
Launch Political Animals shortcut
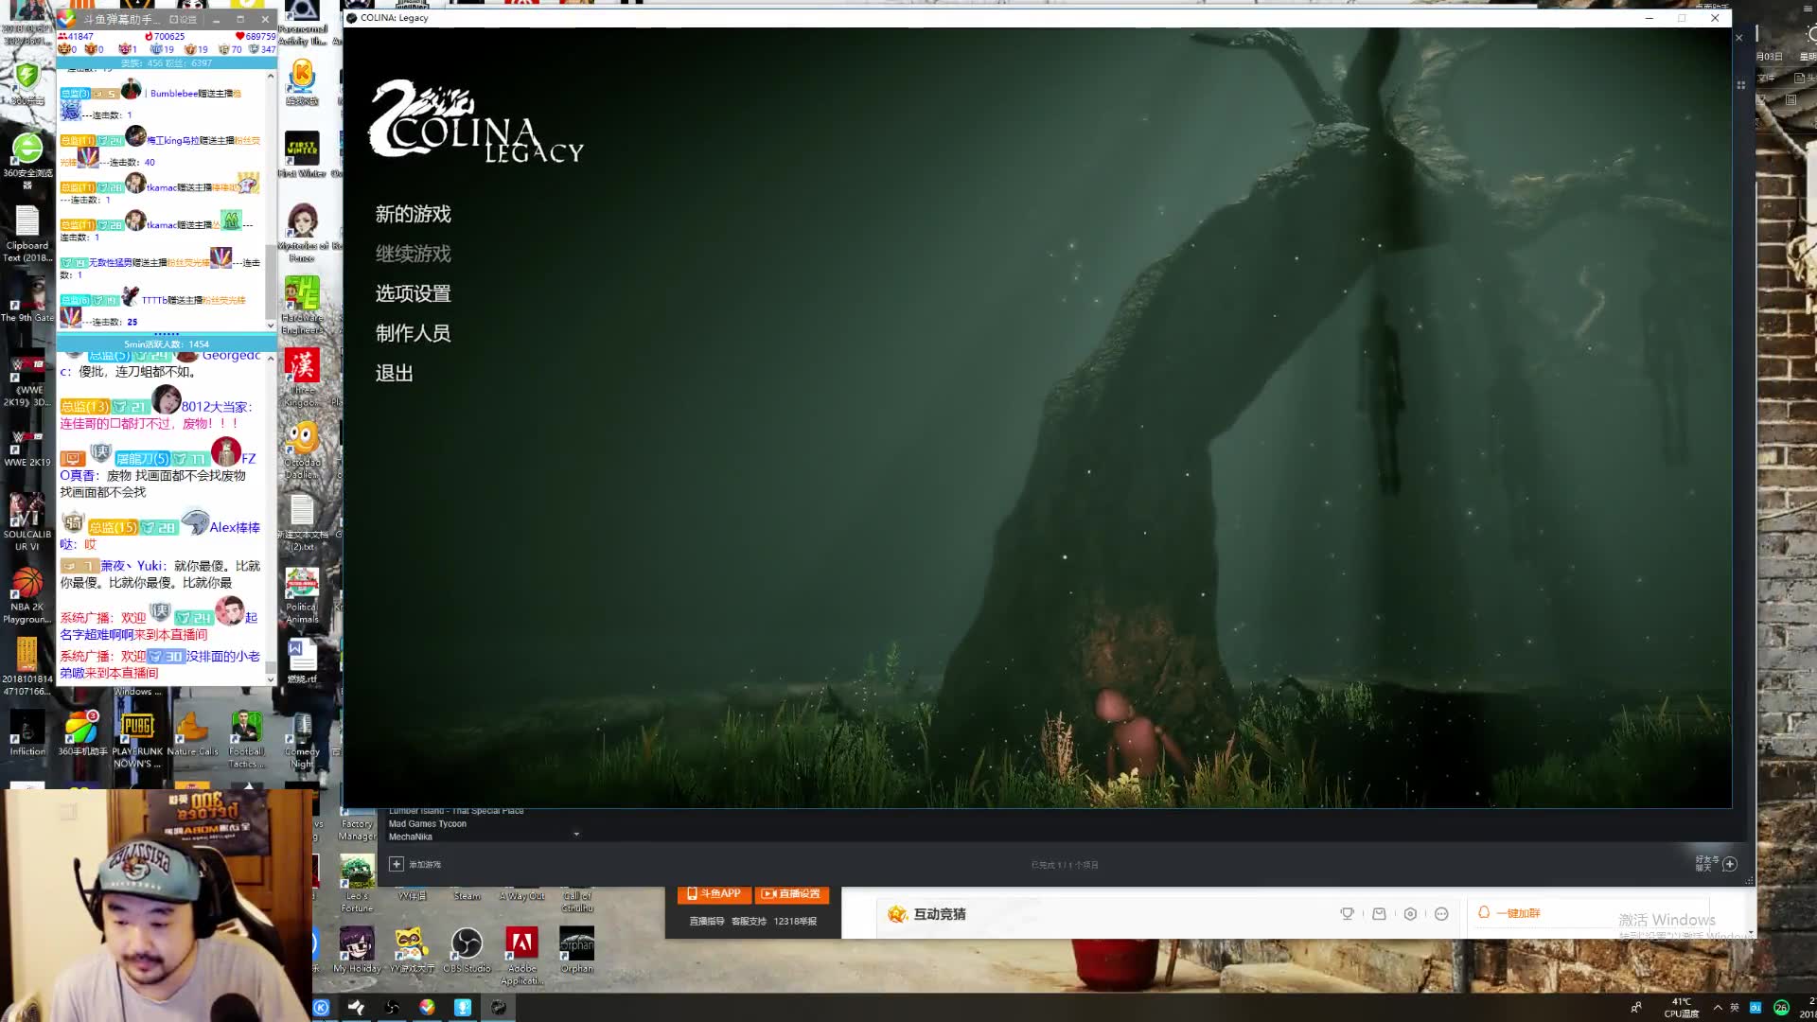302,594
